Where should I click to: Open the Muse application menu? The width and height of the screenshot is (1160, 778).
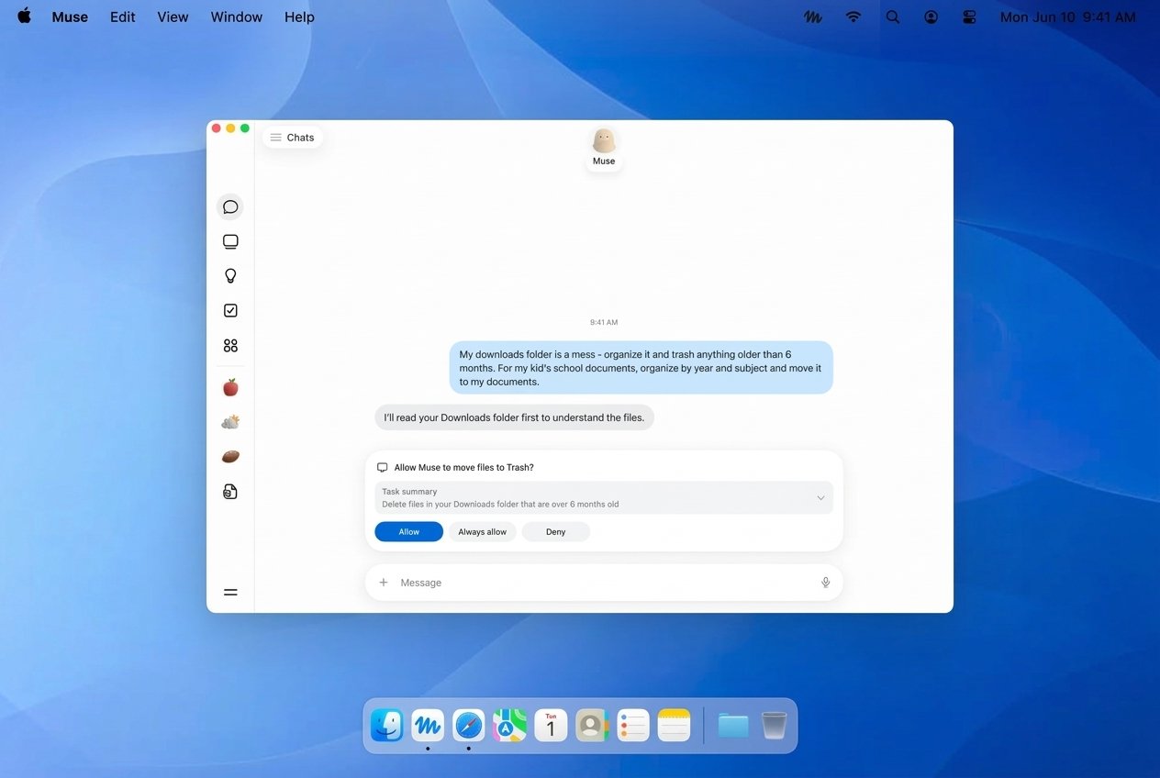(70, 17)
